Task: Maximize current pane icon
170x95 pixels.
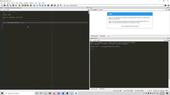Action: pyautogui.click(x=52, y=5)
